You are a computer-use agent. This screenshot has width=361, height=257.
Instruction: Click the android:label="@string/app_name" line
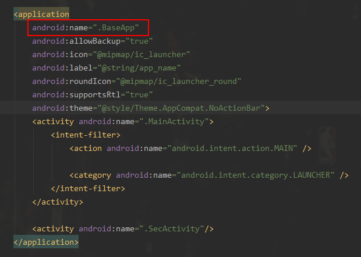107,68
